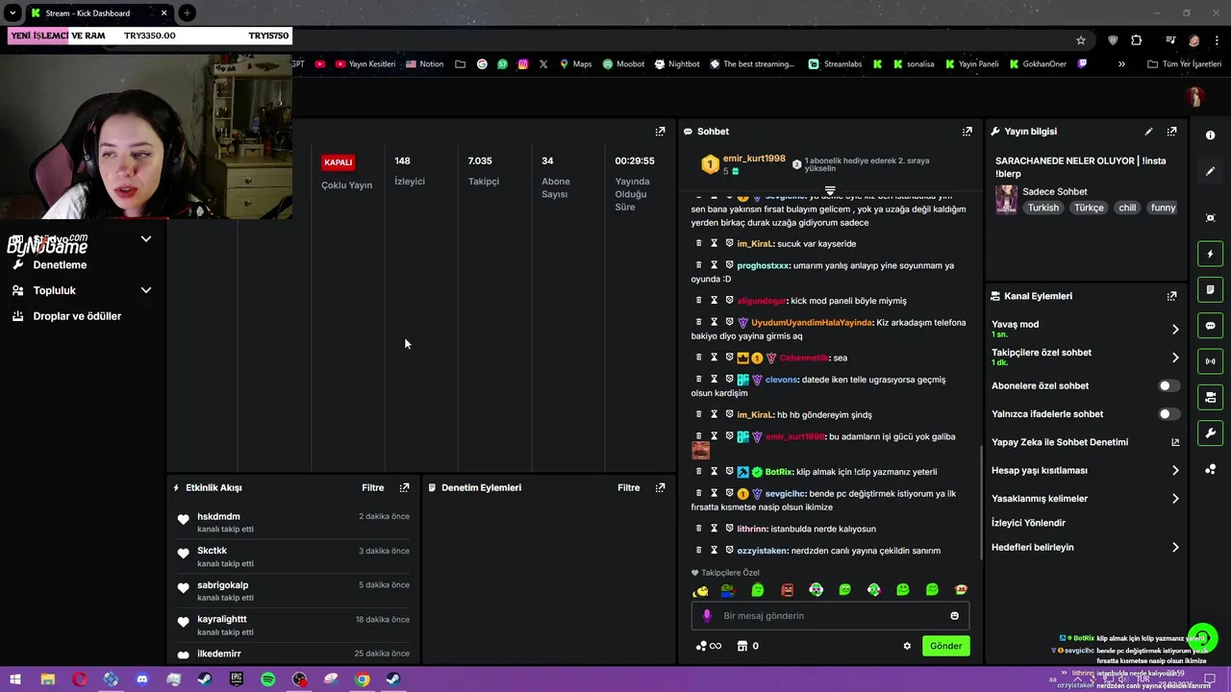
Task: Open external link for Yapay Zeka ile Sohbet Denetimi
Action: tap(1174, 442)
